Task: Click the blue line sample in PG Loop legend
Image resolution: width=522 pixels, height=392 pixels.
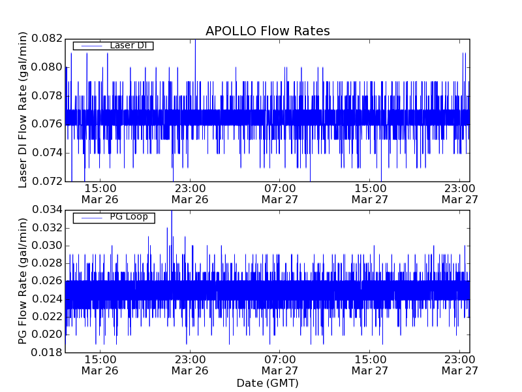Action: [x=91, y=218]
